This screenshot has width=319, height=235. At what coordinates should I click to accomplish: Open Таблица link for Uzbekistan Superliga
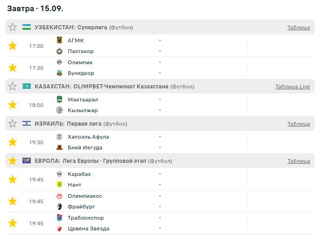coord(298,27)
